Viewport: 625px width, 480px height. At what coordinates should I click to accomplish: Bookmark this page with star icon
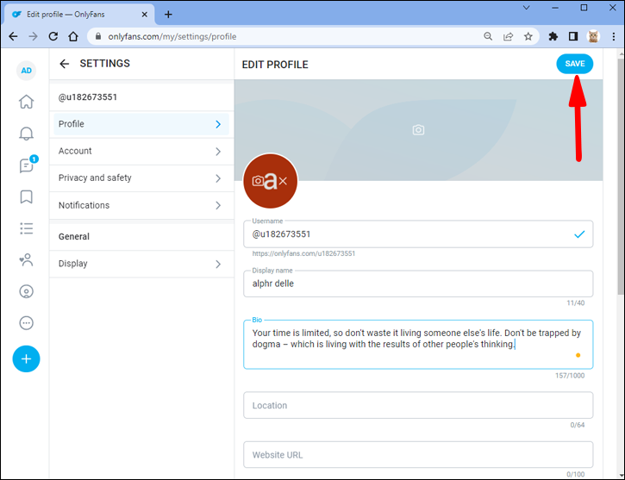pos(528,37)
